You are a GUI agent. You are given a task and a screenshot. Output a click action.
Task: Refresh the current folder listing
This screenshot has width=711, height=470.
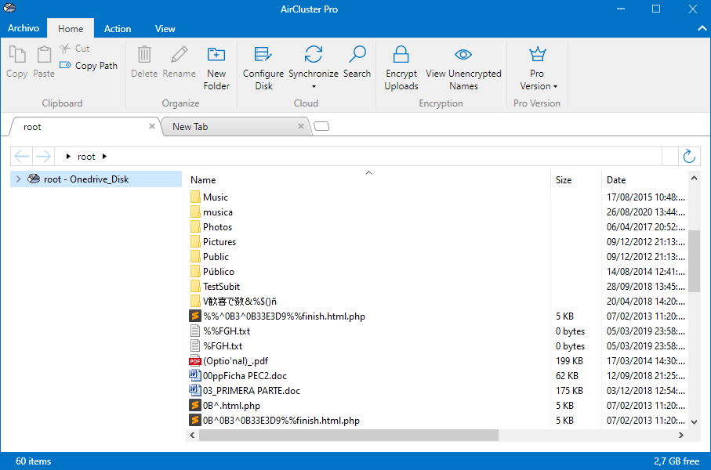(x=689, y=157)
